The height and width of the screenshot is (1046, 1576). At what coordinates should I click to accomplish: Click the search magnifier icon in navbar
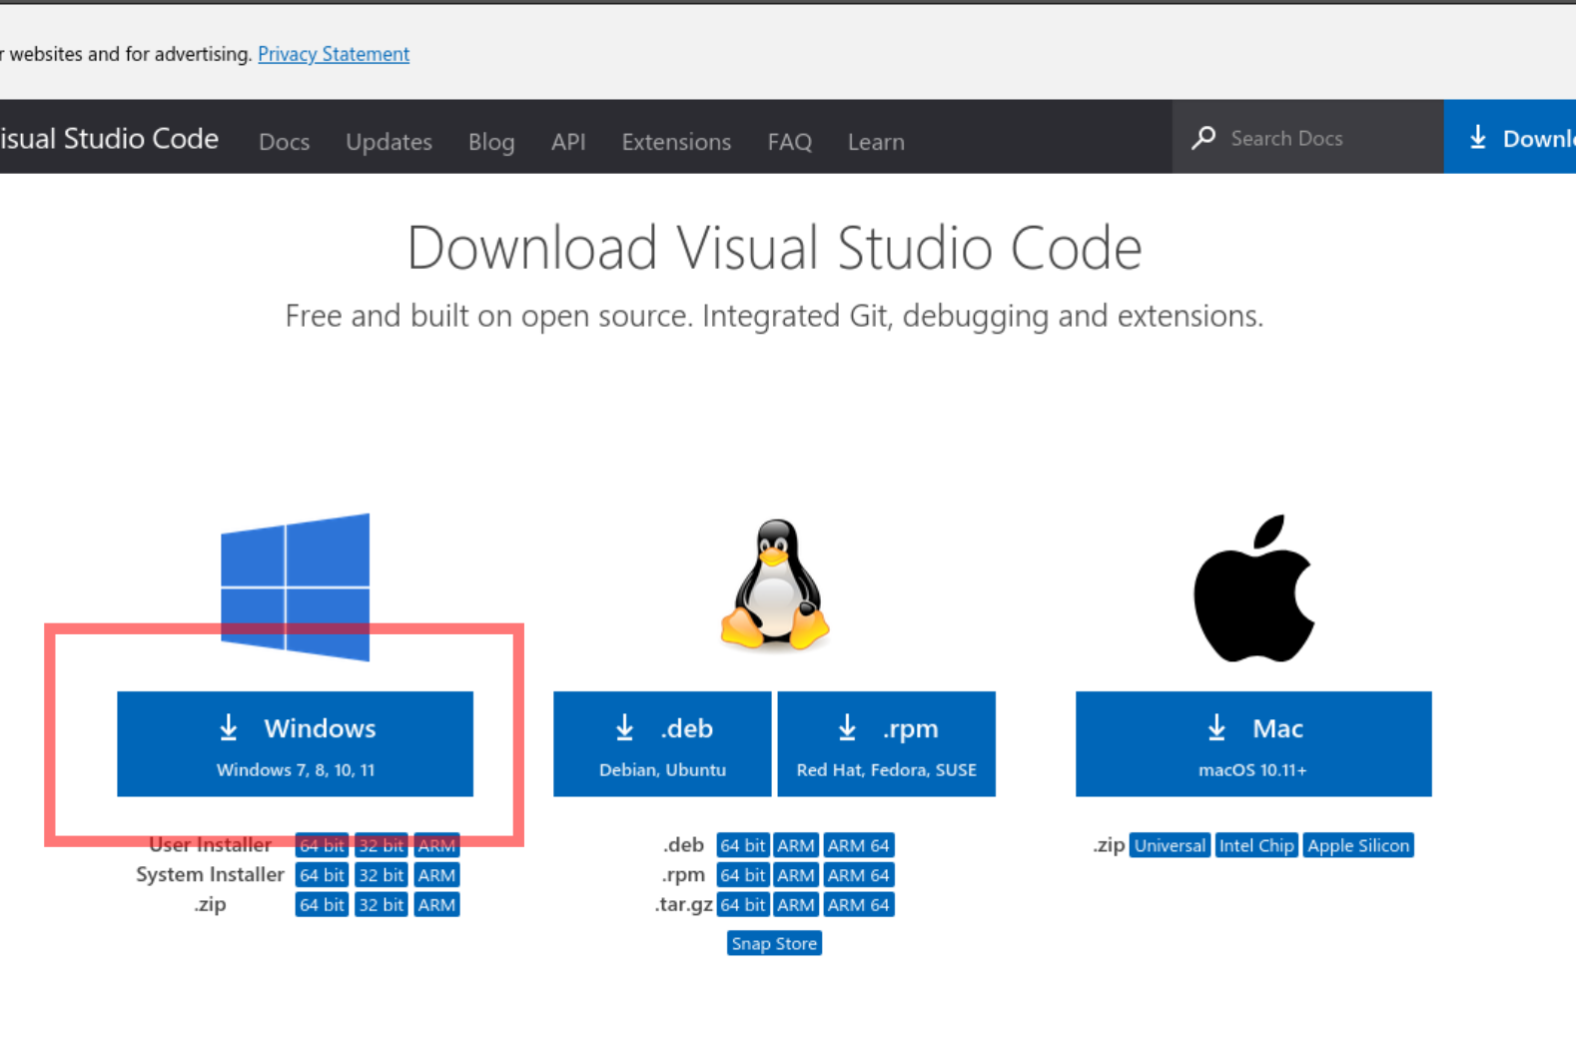pos(1203,137)
